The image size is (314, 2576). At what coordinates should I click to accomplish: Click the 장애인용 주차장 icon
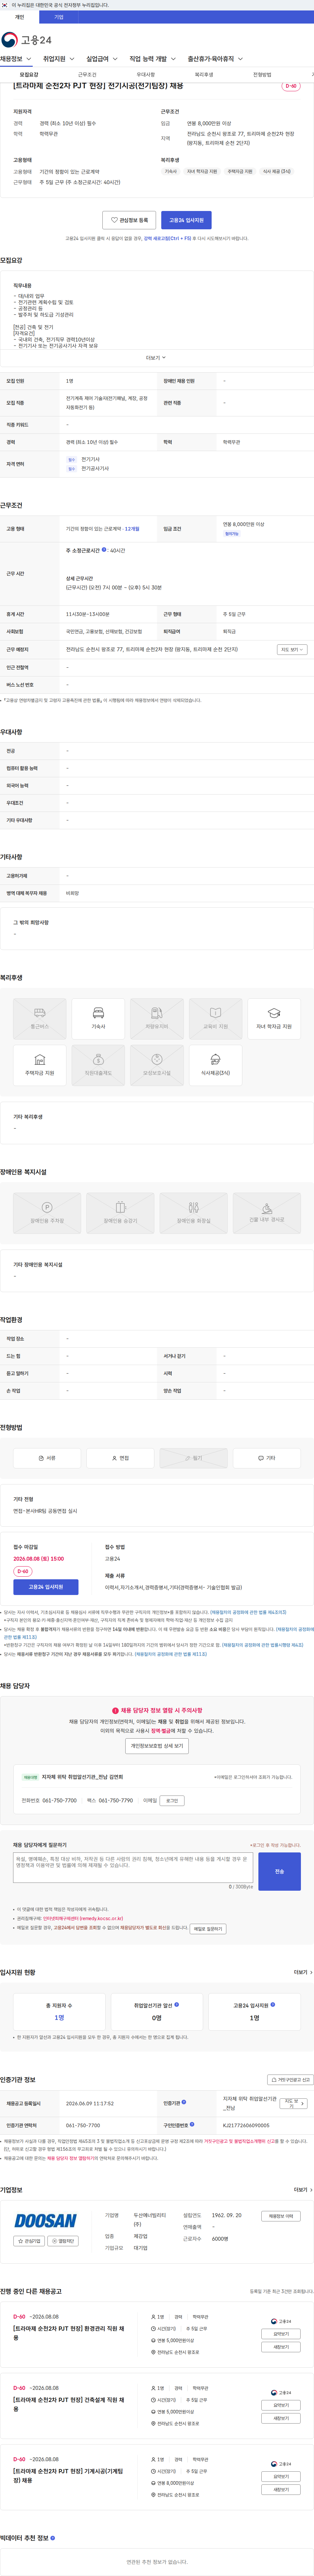pyautogui.click(x=47, y=1213)
